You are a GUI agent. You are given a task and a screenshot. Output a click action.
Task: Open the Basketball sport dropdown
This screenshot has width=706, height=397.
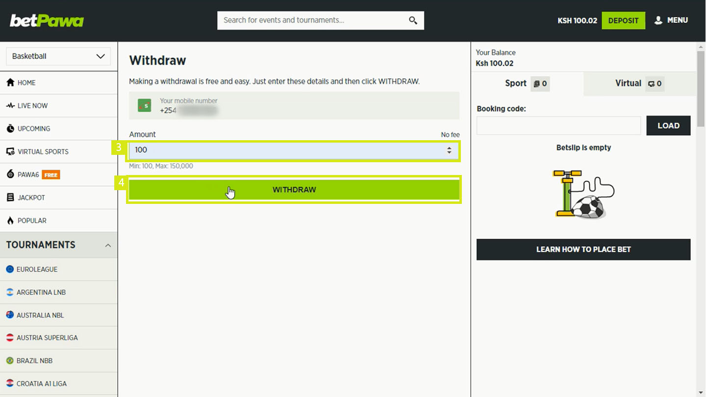click(58, 56)
